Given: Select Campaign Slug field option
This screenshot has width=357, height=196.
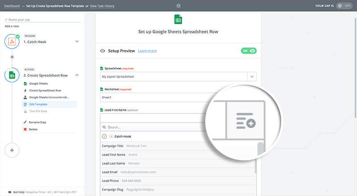Looking at the screenshot, I should pyautogui.click(x=178, y=189).
